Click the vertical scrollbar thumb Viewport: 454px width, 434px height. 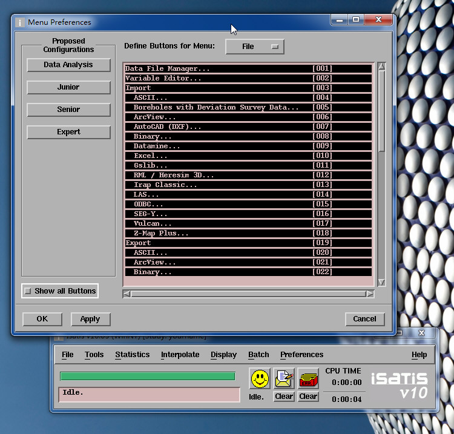click(x=381, y=111)
